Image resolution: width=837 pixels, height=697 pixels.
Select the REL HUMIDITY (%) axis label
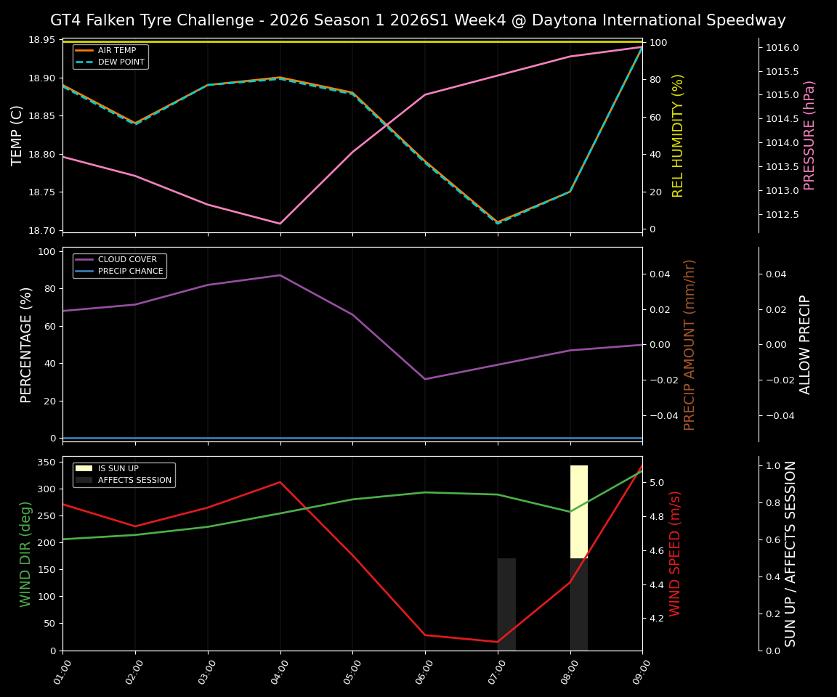tap(678, 135)
